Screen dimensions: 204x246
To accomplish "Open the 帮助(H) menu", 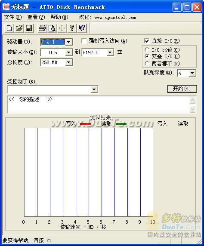I will click(59, 17).
